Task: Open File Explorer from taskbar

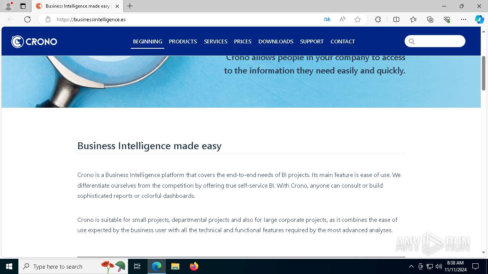Action: tap(175, 266)
